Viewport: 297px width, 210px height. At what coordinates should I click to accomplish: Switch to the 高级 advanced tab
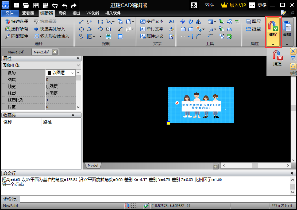[x=62, y=13]
